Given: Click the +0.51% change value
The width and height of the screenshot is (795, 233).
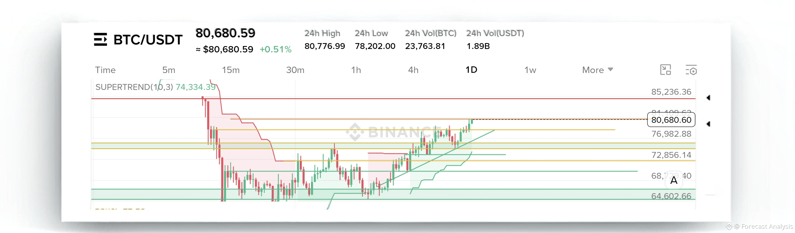Looking at the screenshot, I should (276, 49).
